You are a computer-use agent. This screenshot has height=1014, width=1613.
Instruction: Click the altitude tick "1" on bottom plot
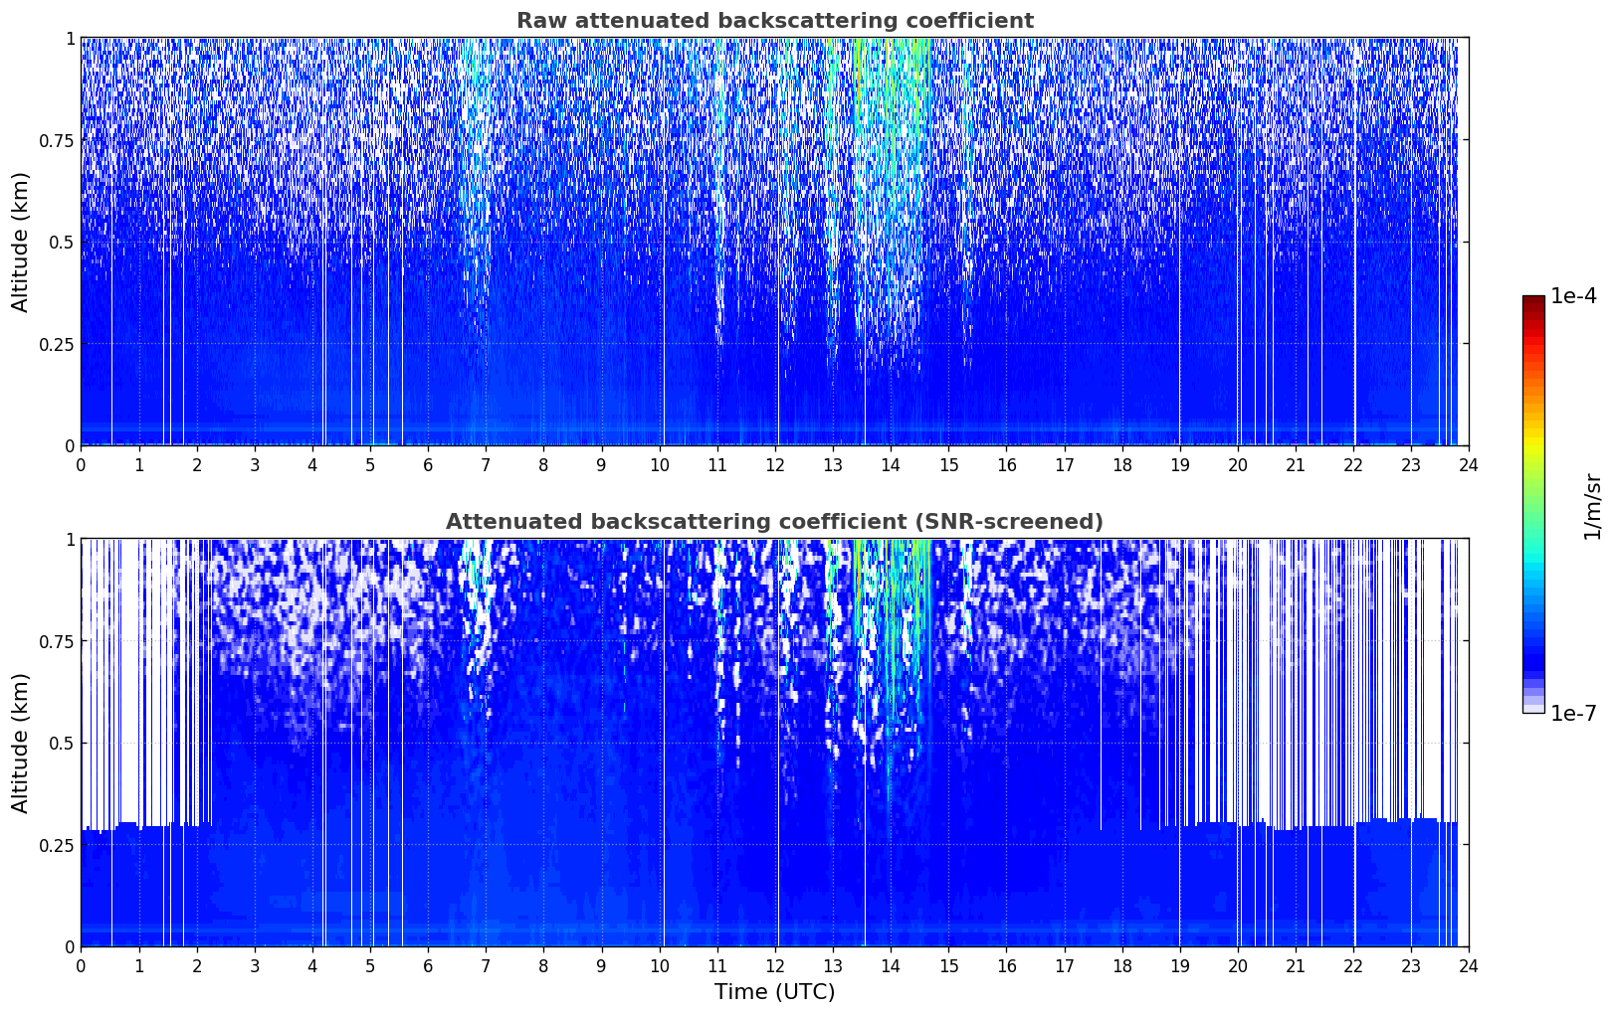click(70, 539)
